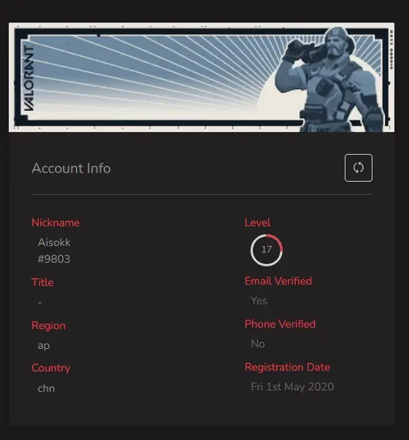Click the Phone Verified label
The height and width of the screenshot is (440, 409).
tap(280, 324)
